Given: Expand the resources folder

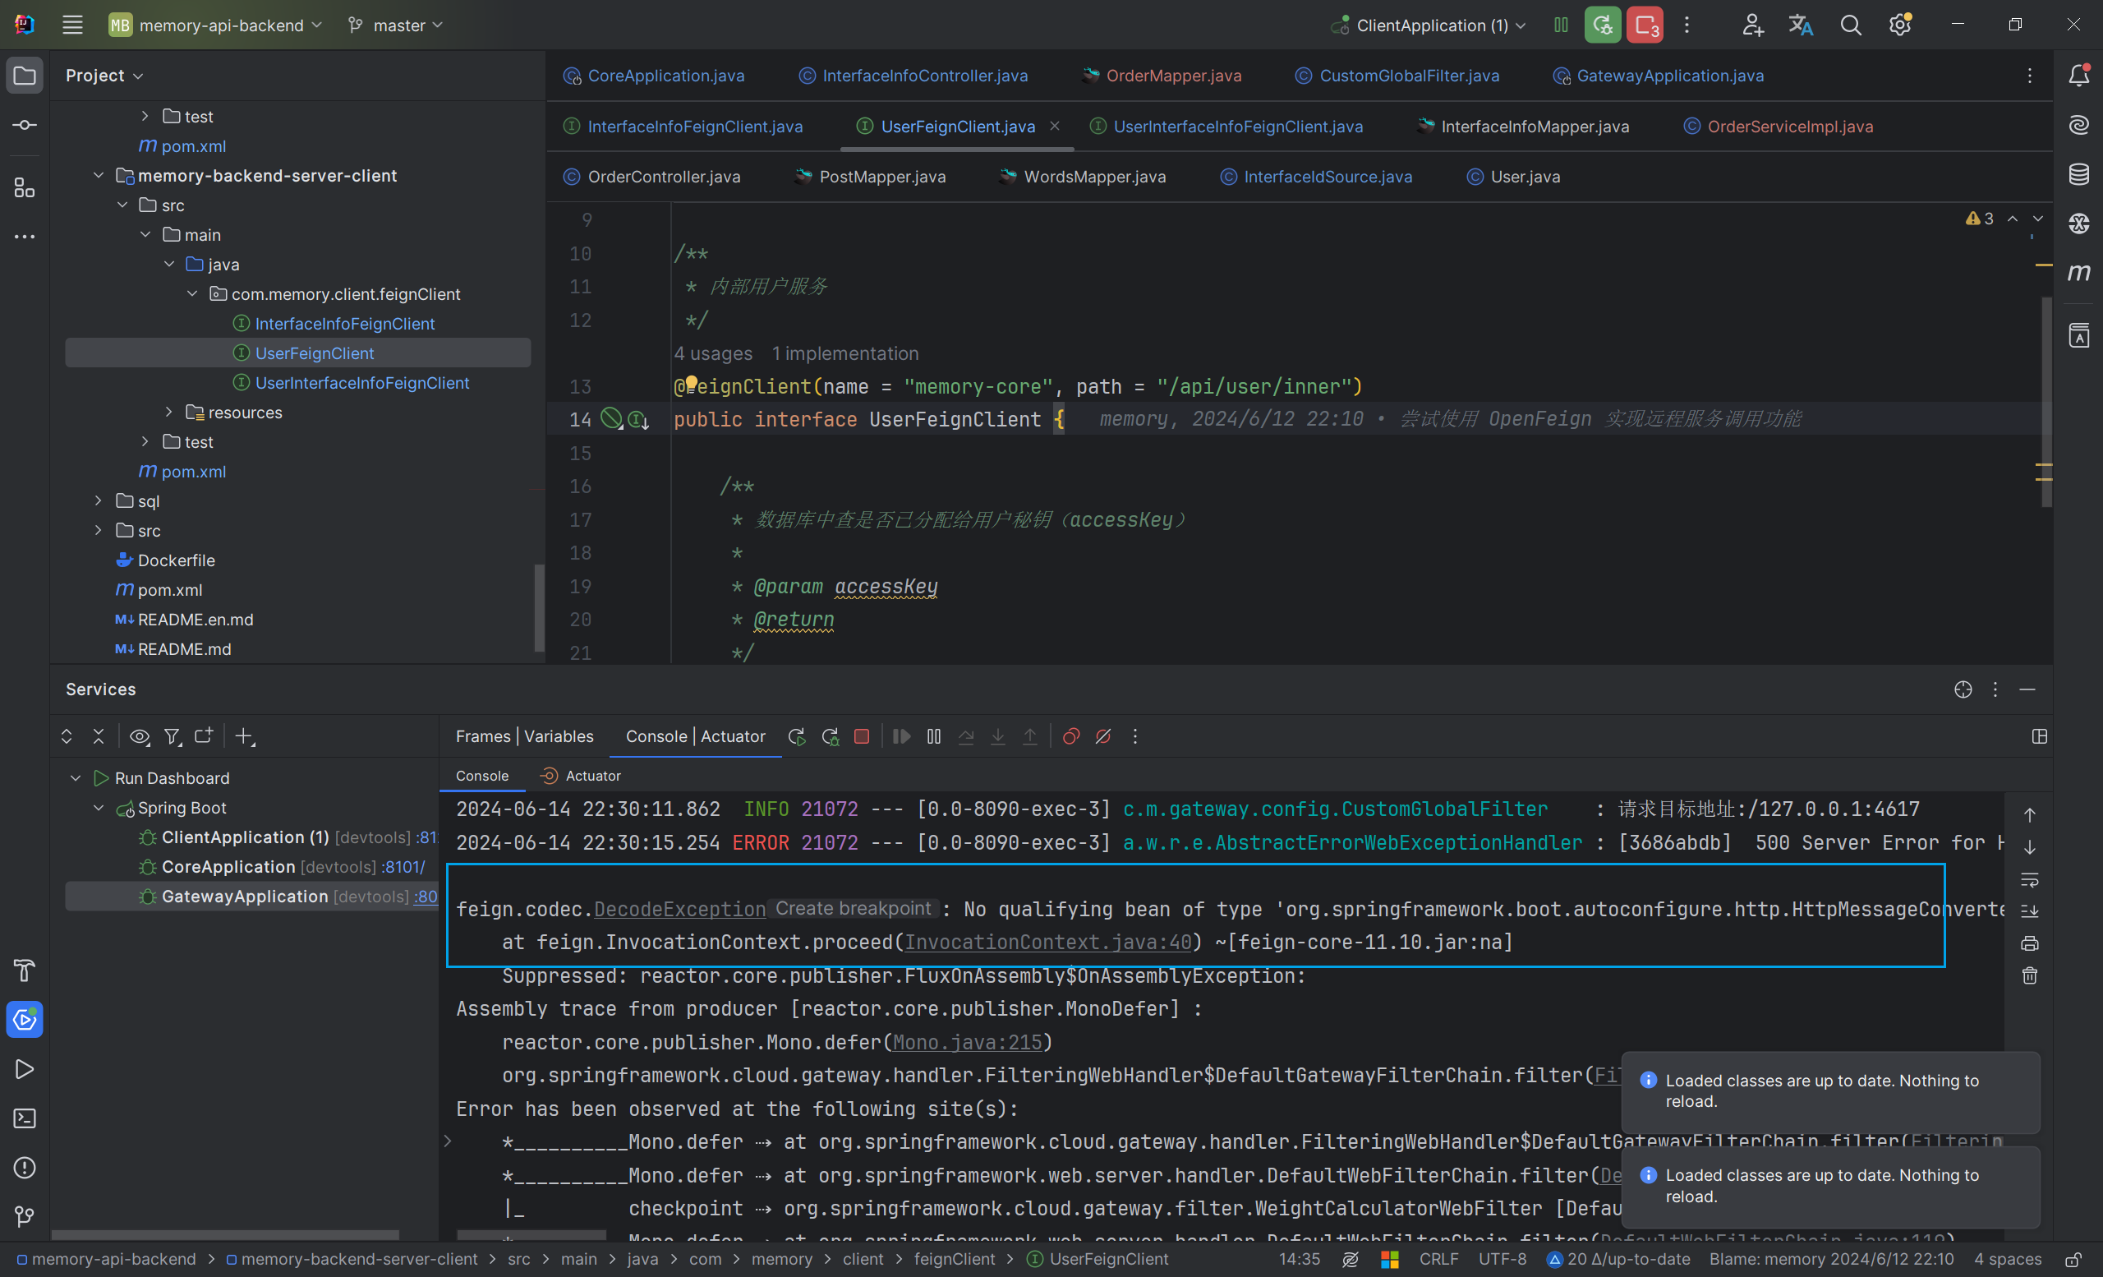Looking at the screenshot, I should (169, 413).
